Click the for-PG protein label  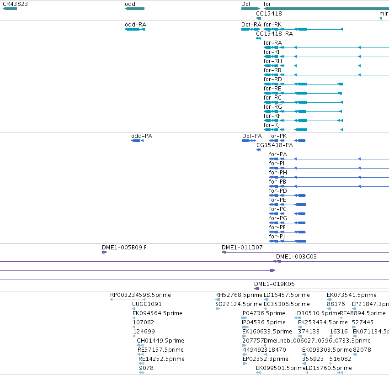coord(278,218)
